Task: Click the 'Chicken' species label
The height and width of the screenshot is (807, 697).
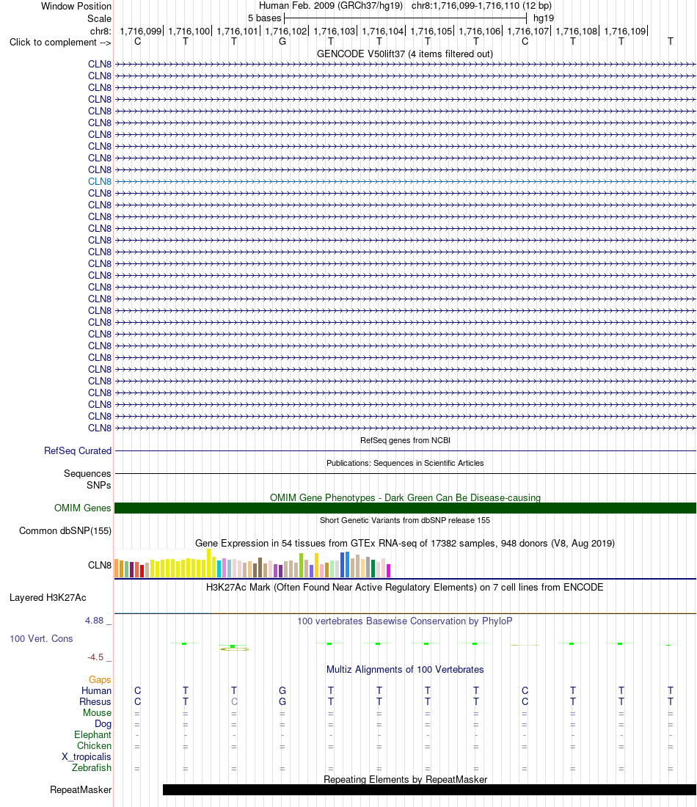Action: (94, 746)
